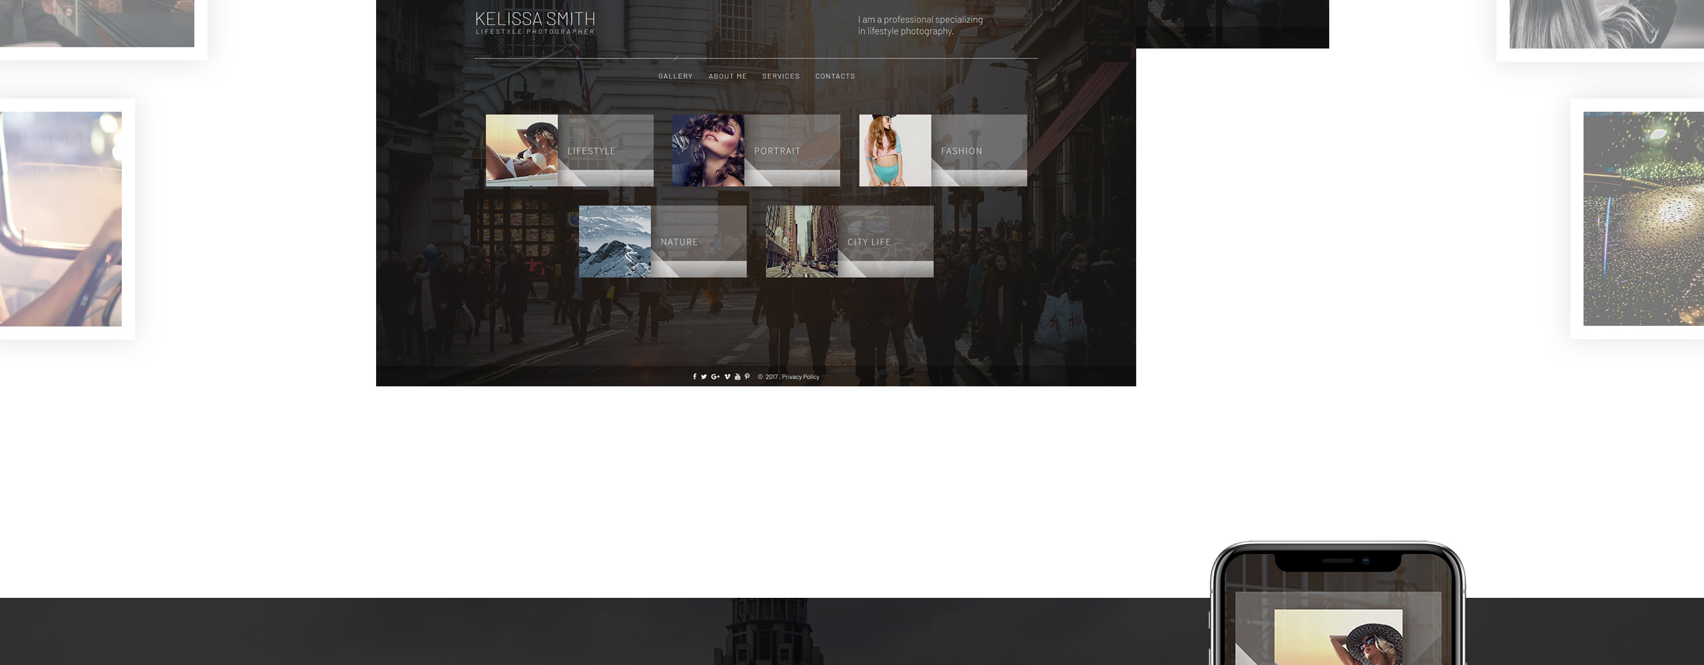The image size is (1704, 665).
Task: Select the Nature snowy mountains thumbnail
Action: pyautogui.click(x=615, y=241)
